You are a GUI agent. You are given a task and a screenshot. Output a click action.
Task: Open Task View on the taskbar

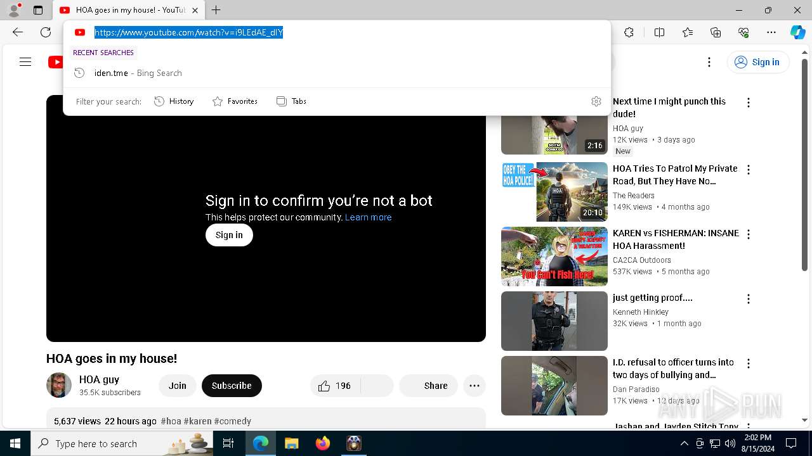coord(228,443)
